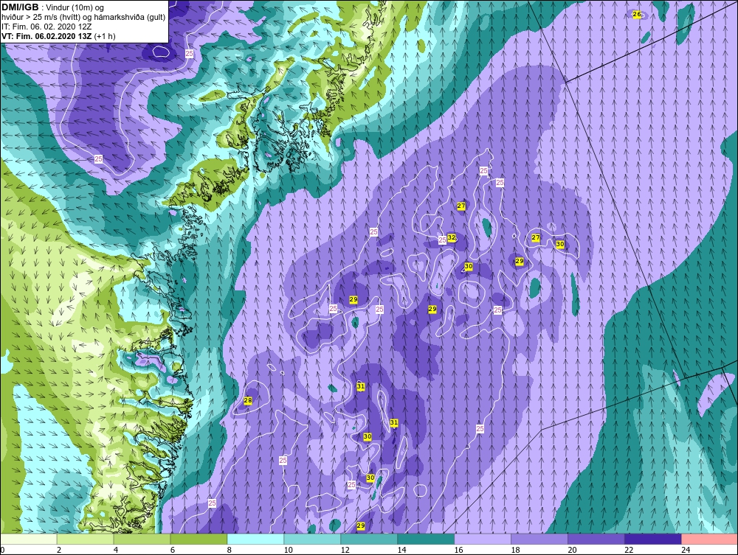Click the legend scale value 20

(572, 550)
